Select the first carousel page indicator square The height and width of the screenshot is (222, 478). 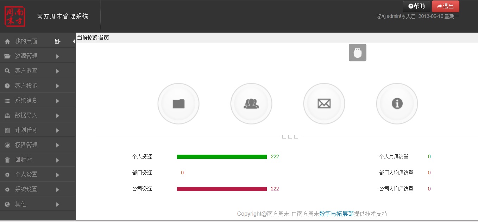point(284,136)
